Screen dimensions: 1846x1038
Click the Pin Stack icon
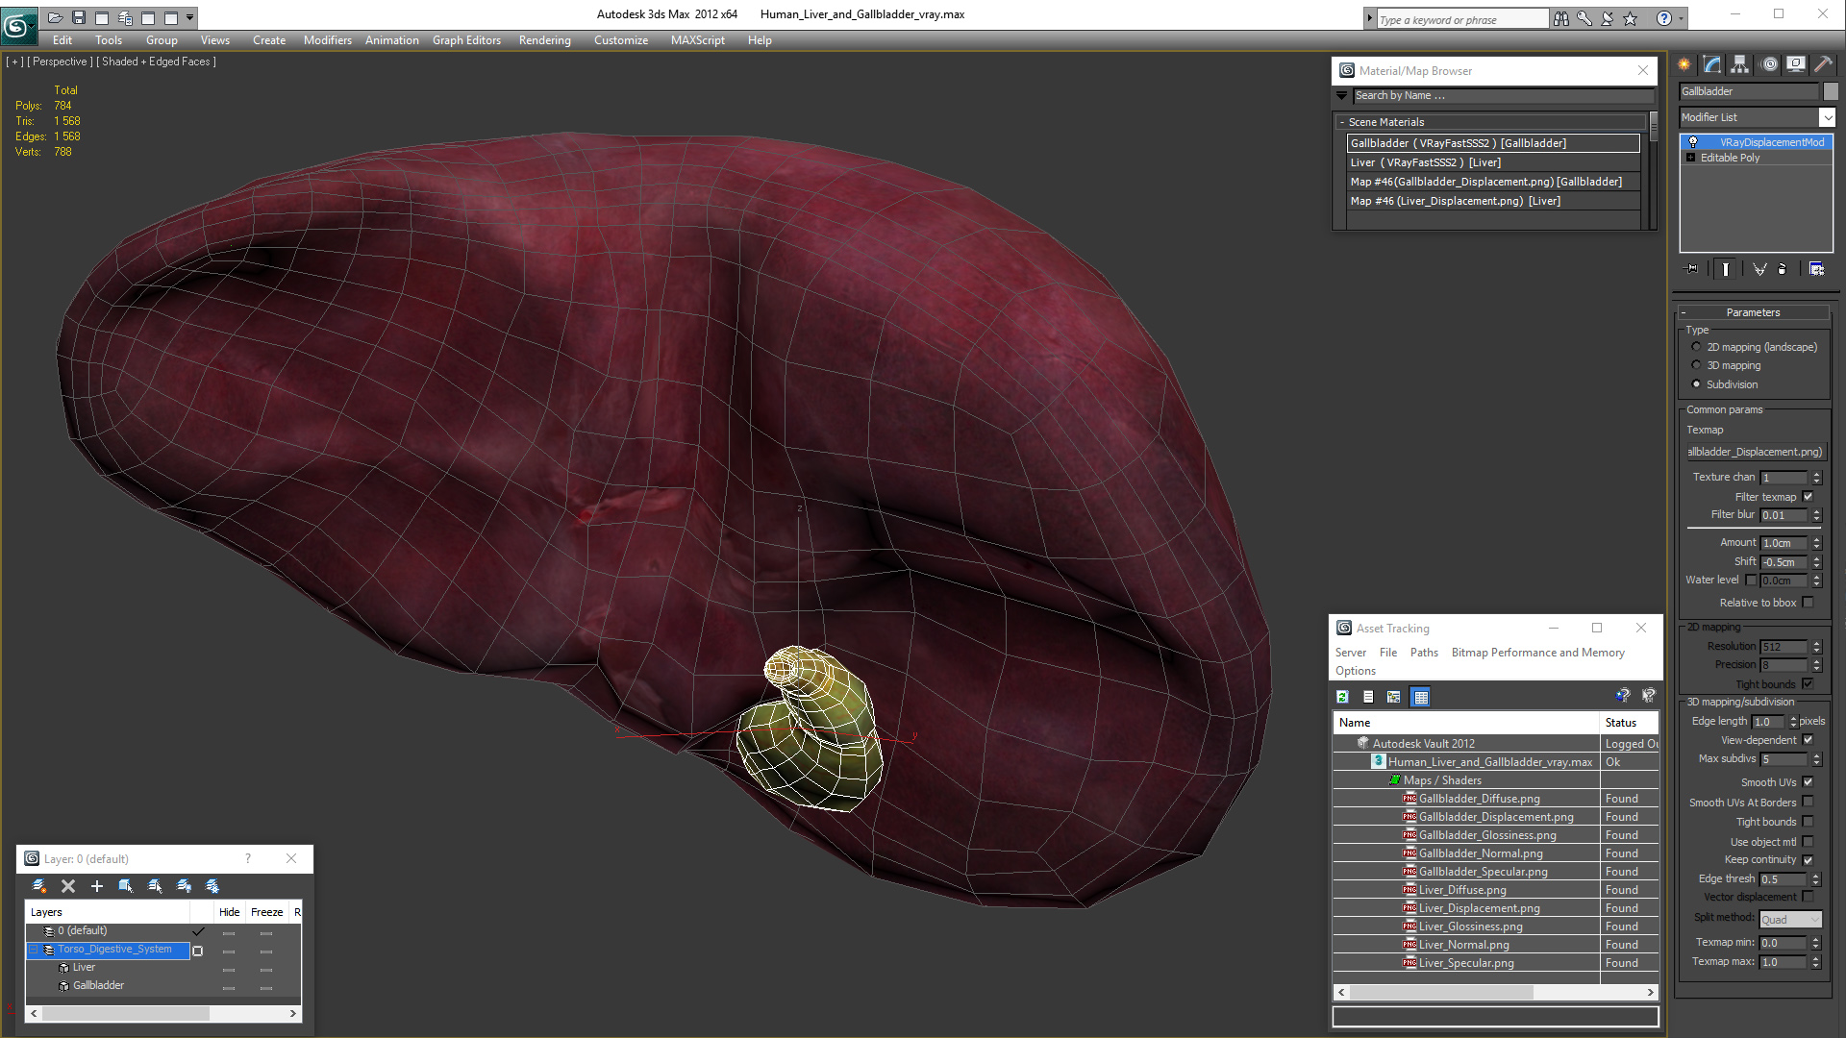[x=1692, y=269]
